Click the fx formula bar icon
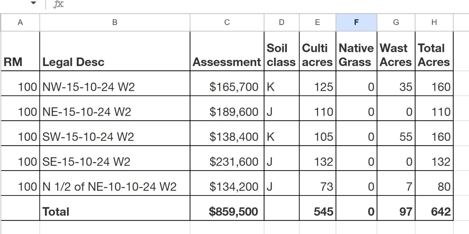Screen dimensions: 469x234 pyautogui.click(x=58, y=4)
